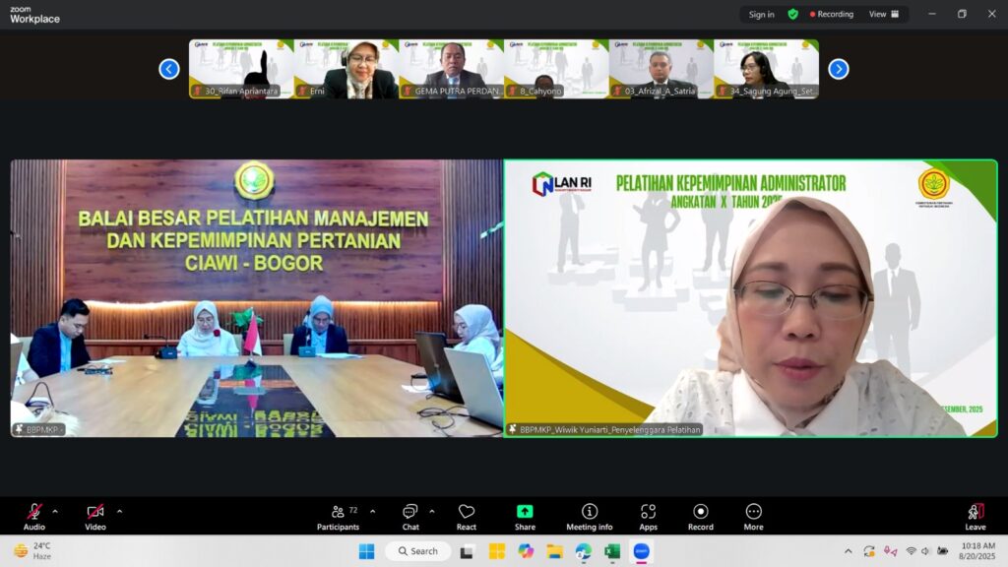Image resolution: width=1008 pixels, height=567 pixels.
Task: Expand video options caret
Action: (x=119, y=512)
